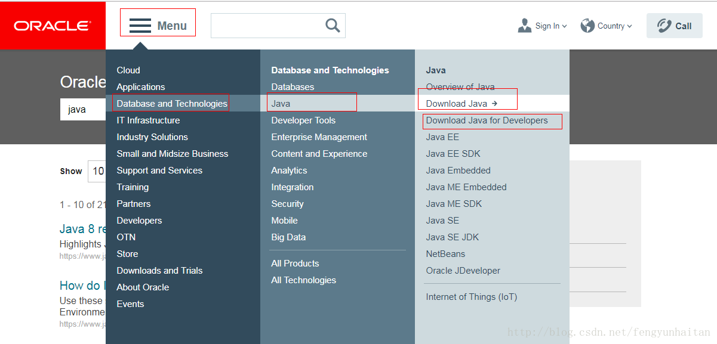
Task: Click the Java column heading
Action: 436,70
